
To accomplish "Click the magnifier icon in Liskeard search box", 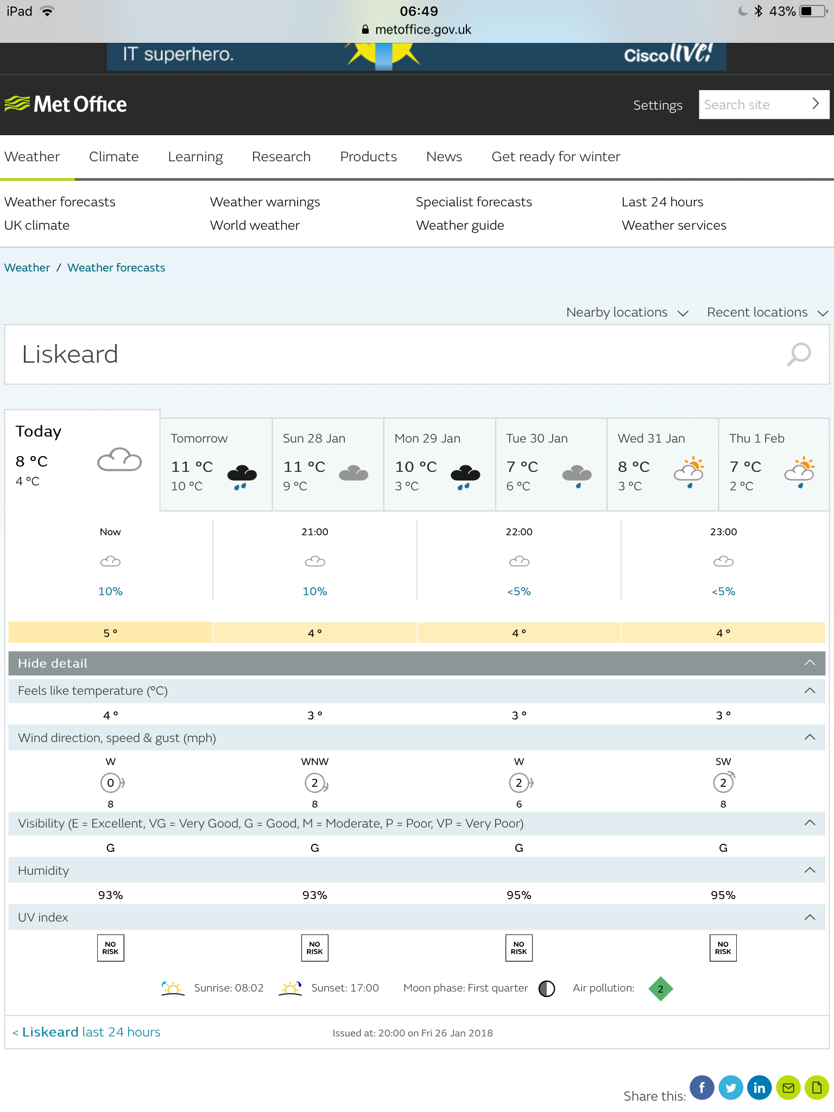I will point(799,354).
